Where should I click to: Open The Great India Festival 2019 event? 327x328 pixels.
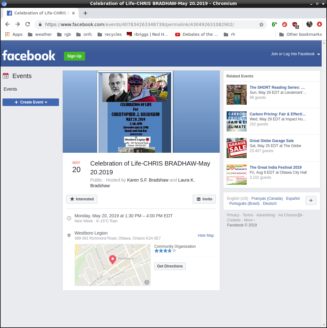click(276, 167)
